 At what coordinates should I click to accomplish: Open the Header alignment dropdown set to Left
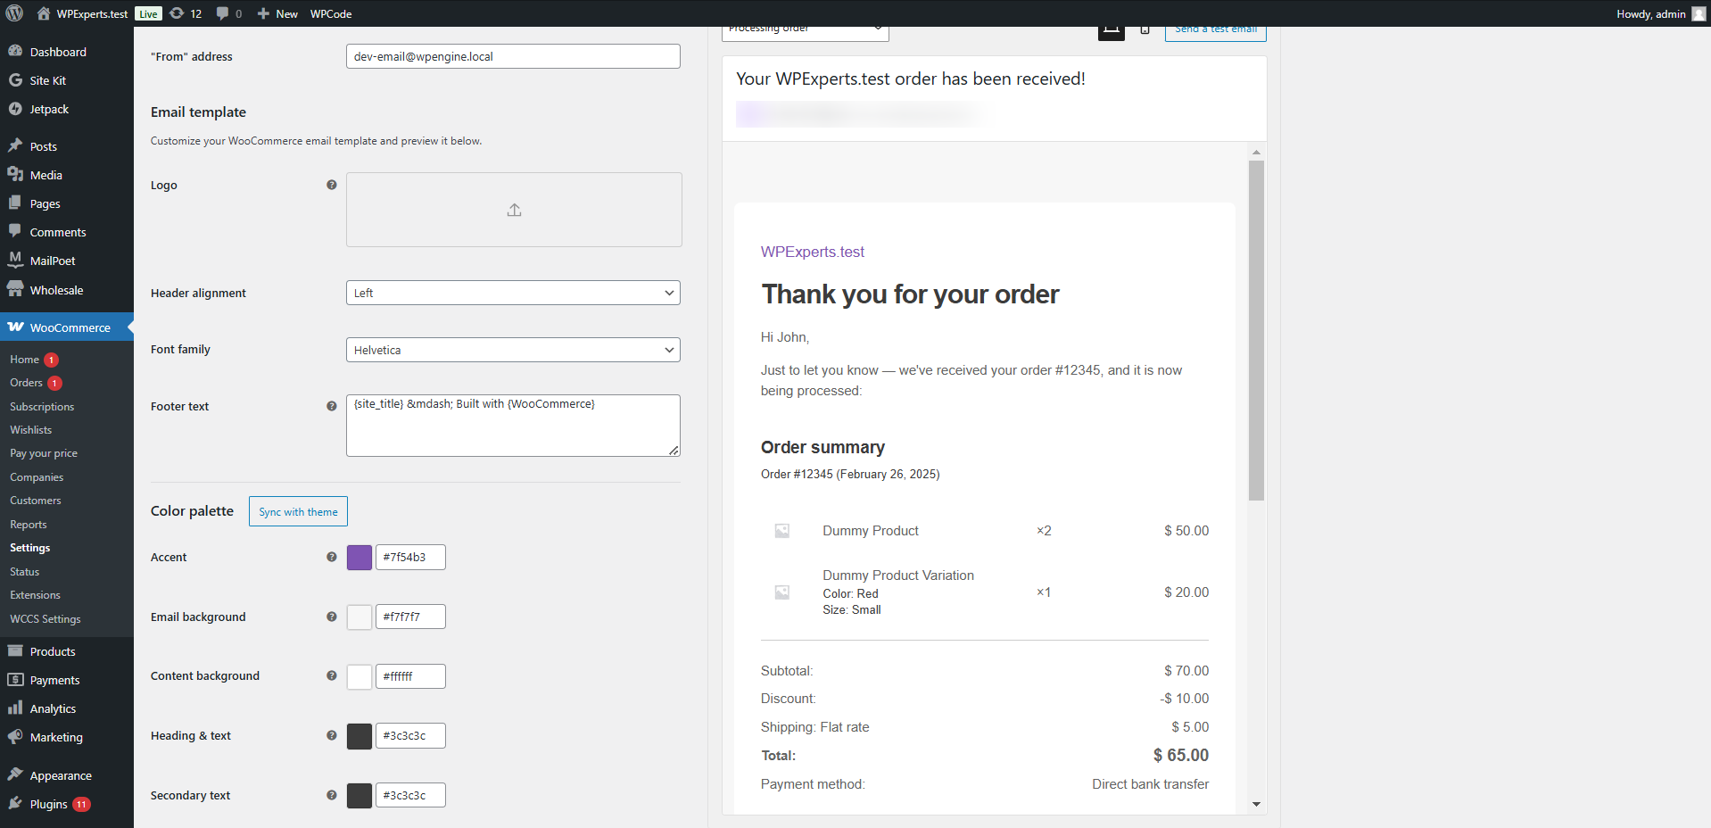[512, 293]
